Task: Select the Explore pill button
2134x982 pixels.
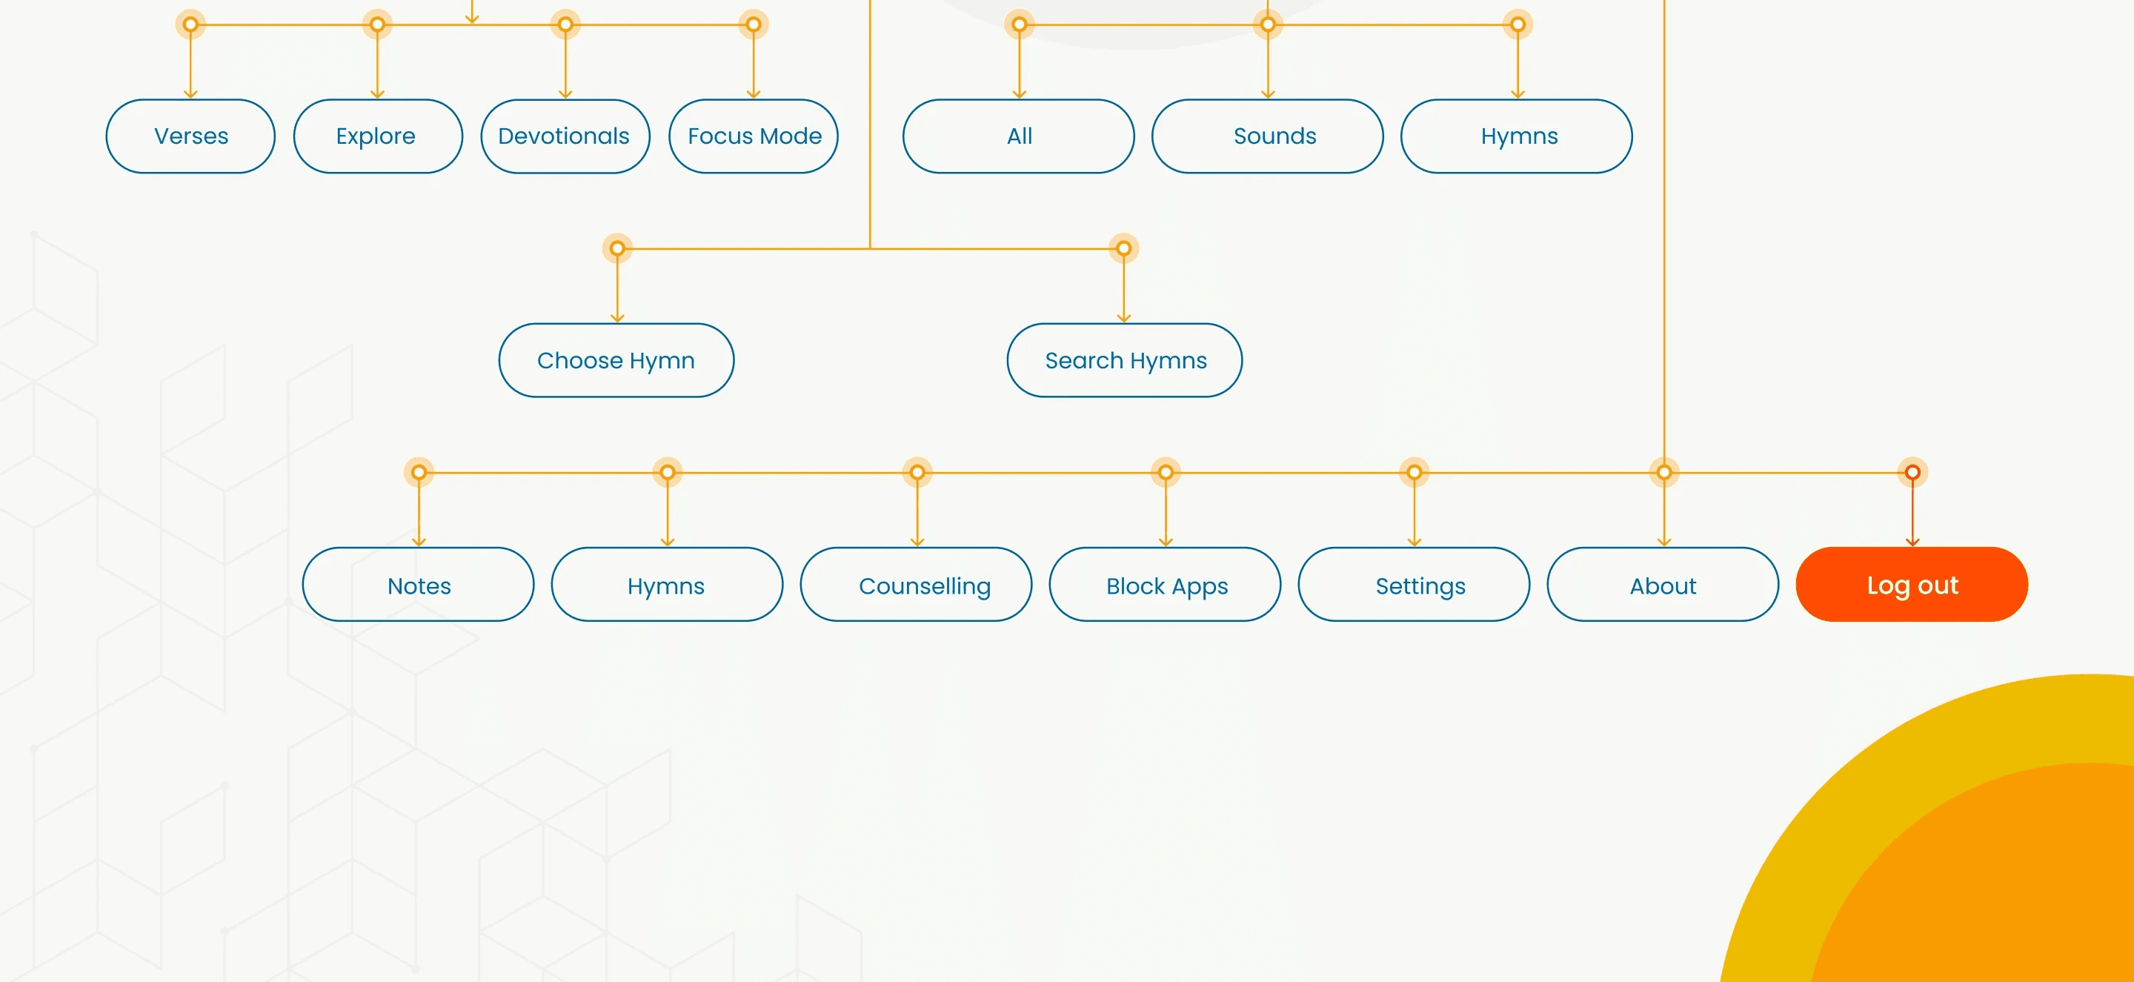Action: (377, 136)
